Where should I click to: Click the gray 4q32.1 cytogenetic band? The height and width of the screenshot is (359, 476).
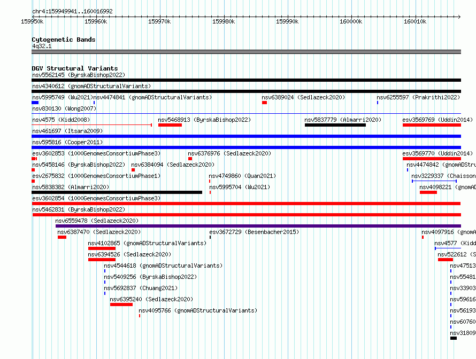point(246,52)
